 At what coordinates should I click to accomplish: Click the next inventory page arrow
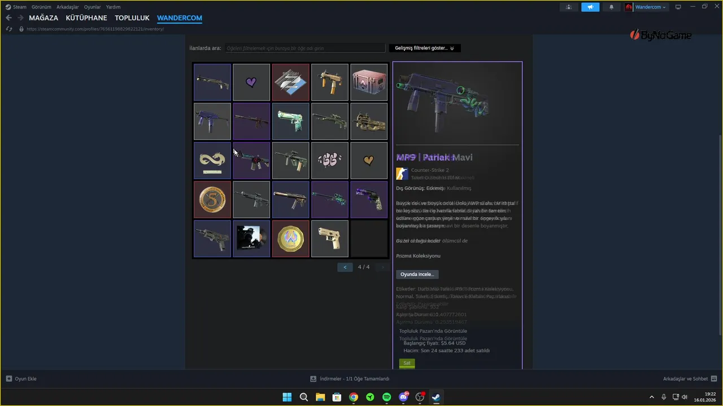382,267
